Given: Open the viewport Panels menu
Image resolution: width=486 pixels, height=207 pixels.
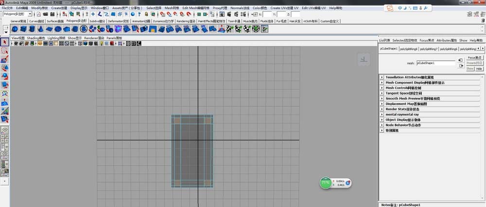Looking at the screenshot, I should pyautogui.click(x=114, y=38).
